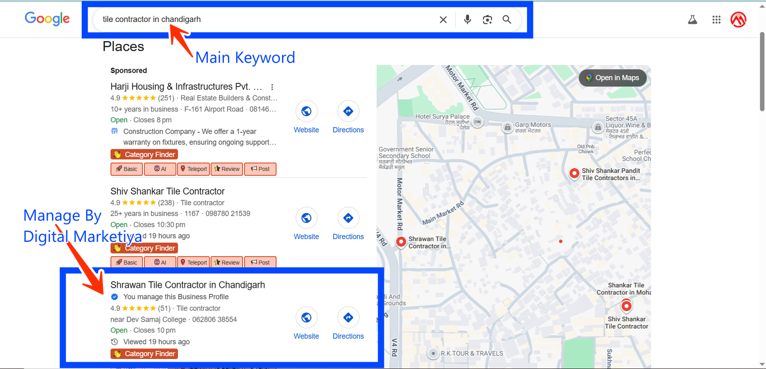Viewport: 766px width, 369px height.
Task: Open Website for Harji Housing listing
Action: pos(306,117)
